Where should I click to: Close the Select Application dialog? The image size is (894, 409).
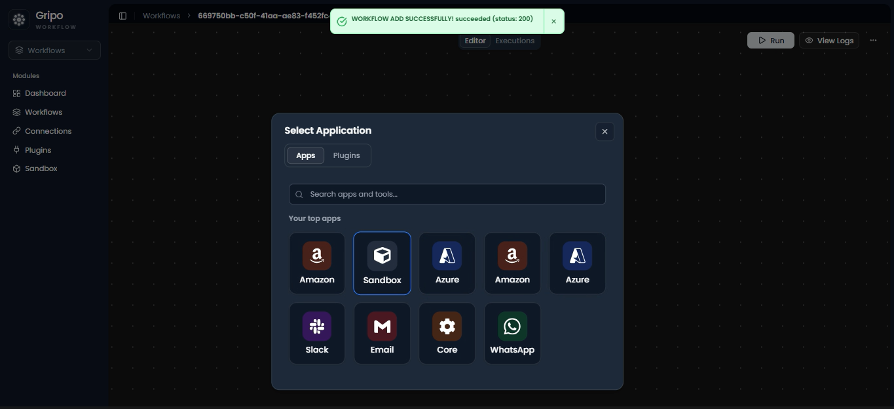[605, 132]
